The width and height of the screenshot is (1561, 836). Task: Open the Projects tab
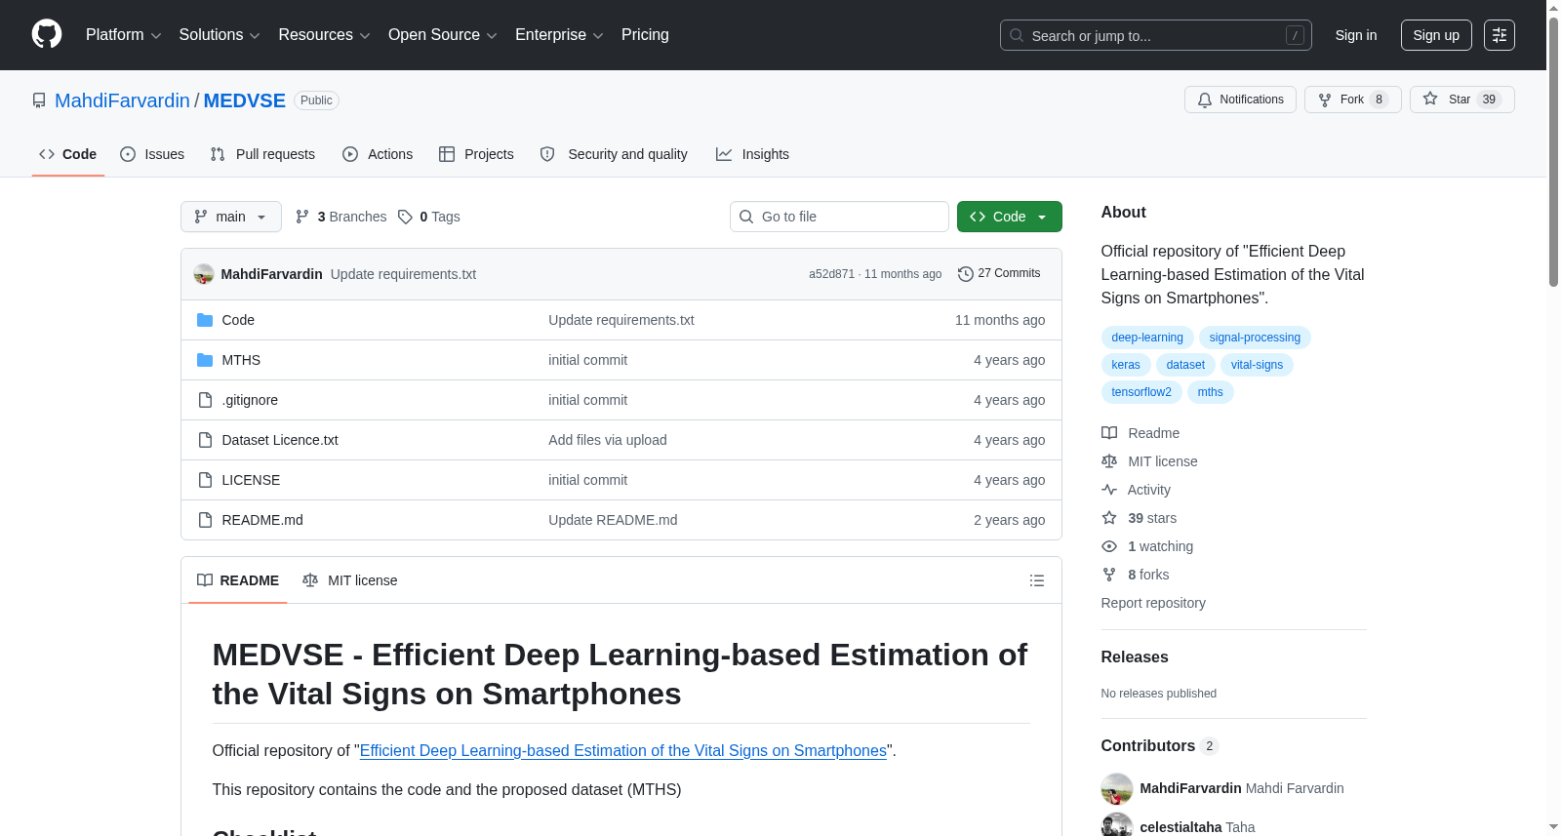click(x=476, y=154)
